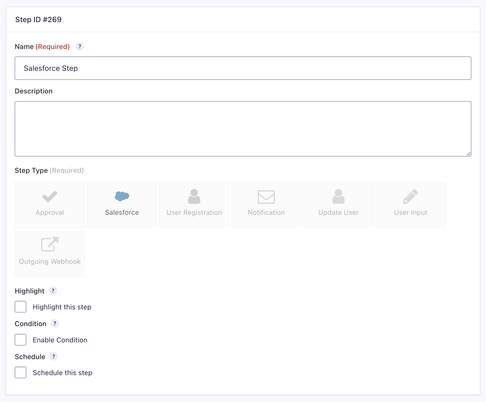Image resolution: width=486 pixels, height=402 pixels.
Task: Open the Condition help tooltip
Action: click(x=55, y=323)
